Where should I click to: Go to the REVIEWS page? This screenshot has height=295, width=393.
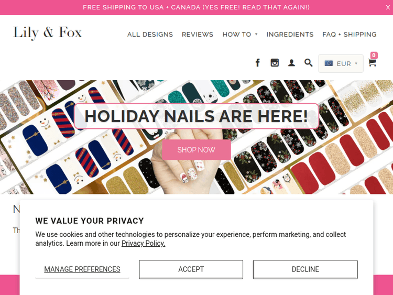(x=198, y=35)
